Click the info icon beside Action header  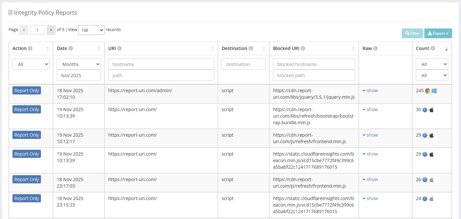[x=30, y=48]
